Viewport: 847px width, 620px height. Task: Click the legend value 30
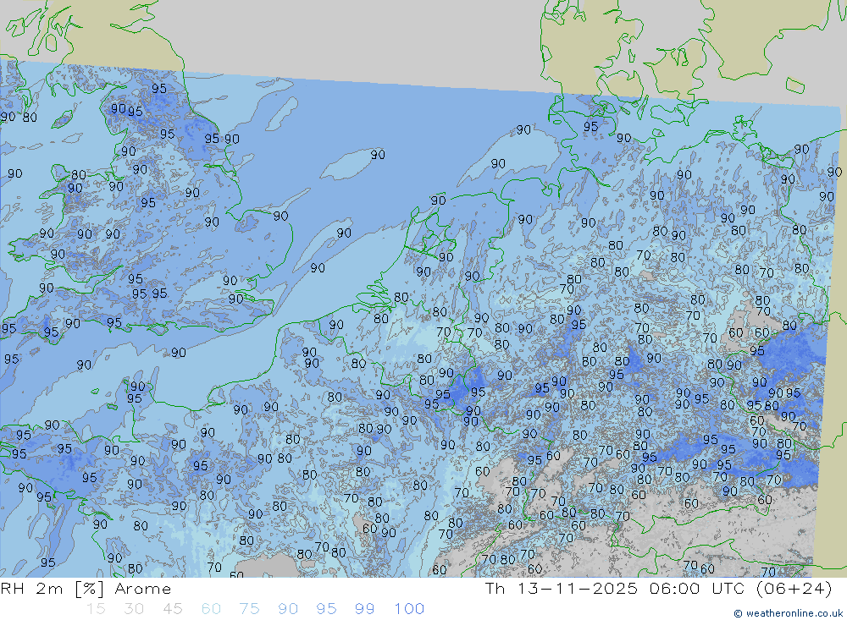pos(134,609)
